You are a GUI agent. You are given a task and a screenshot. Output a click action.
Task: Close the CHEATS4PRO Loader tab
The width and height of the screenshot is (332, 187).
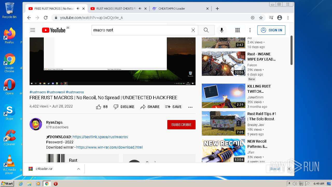click(208, 9)
